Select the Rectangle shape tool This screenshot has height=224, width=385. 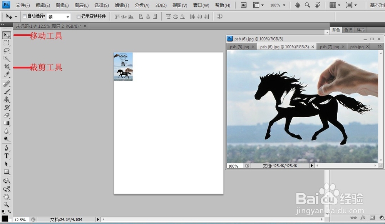coord(7,172)
